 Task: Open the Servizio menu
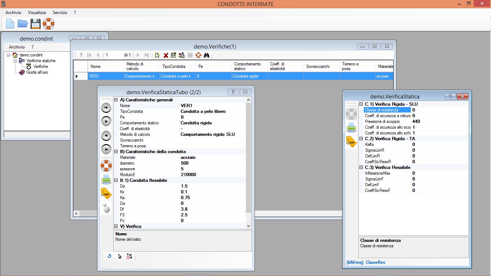click(x=60, y=12)
